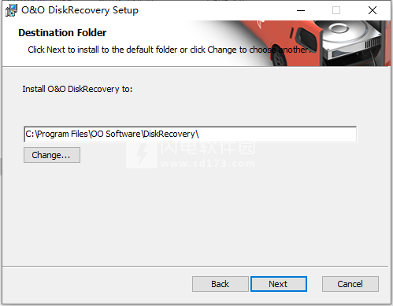
Task: Minimize the Setup window
Action: (301, 10)
